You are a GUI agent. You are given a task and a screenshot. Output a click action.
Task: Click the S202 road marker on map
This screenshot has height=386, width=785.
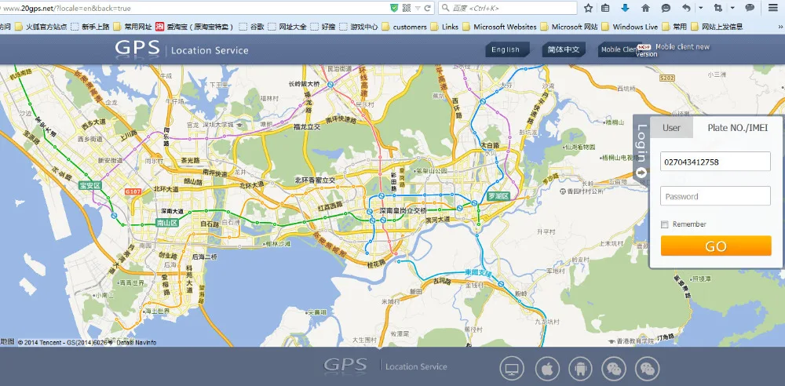point(666,78)
